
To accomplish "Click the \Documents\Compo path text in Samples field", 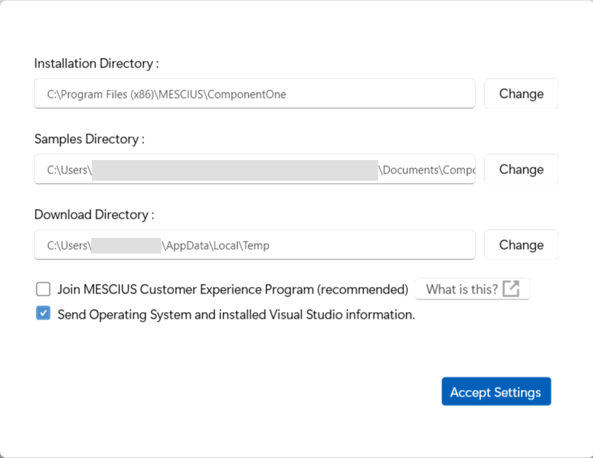I will tap(427, 170).
